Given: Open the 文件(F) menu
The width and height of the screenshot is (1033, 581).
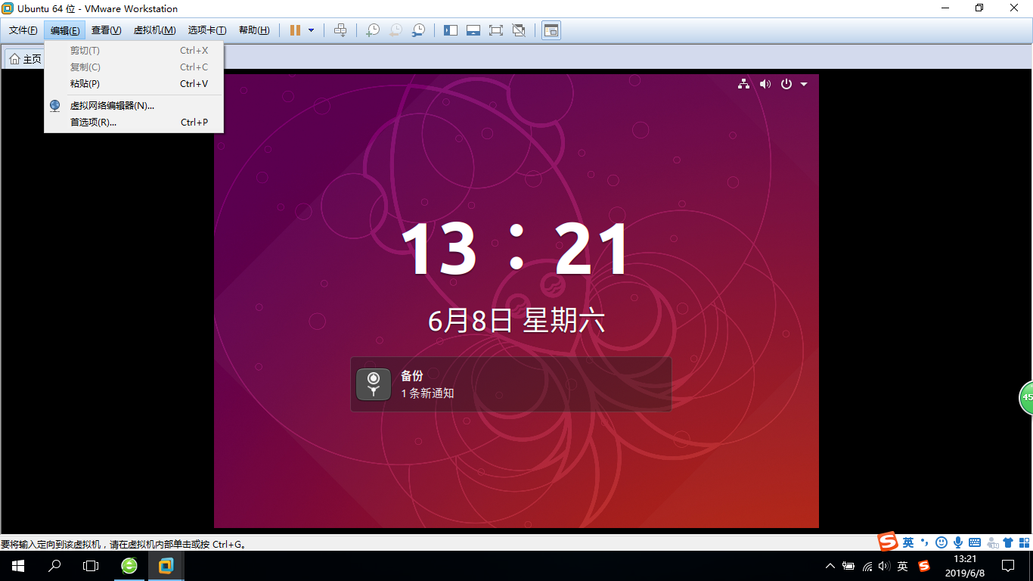Looking at the screenshot, I should 23,30.
